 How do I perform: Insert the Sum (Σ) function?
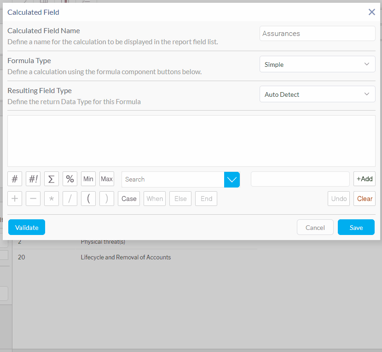click(51, 179)
